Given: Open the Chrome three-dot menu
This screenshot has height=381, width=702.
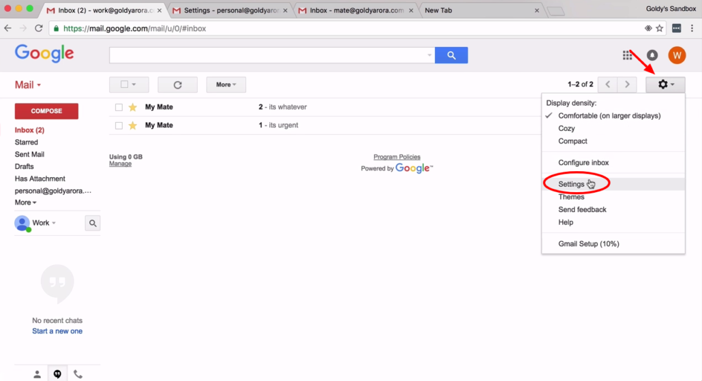Looking at the screenshot, I should tap(692, 28).
